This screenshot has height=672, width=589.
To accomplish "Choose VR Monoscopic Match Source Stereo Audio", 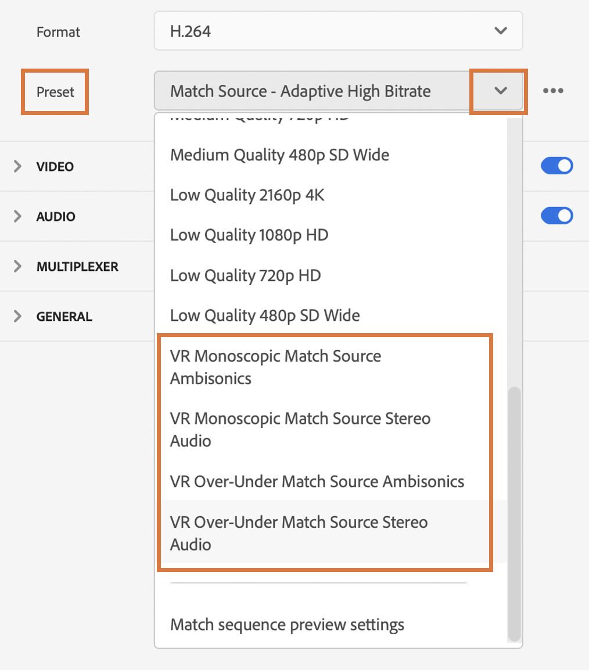I will coord(300,430).
